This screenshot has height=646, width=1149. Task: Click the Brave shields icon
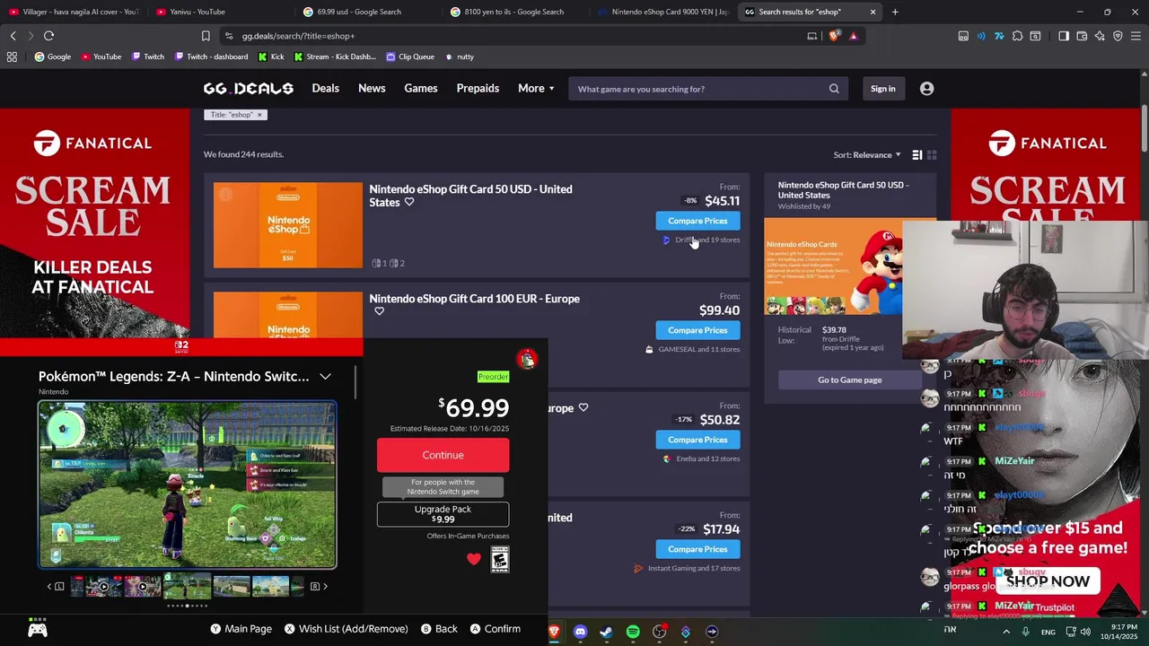(834, 36)
